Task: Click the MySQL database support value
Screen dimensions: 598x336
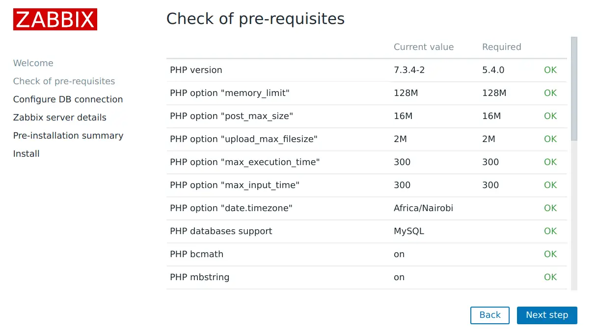Action: pyautogui.click(x=408, y=231)
